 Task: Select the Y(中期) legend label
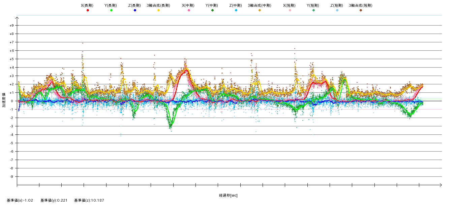(212, 5)
